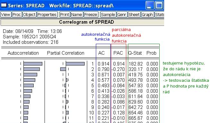This screenshot has width=210, height=123.
Task: Print the correlogram with Print button
Action: coord(65,14)
